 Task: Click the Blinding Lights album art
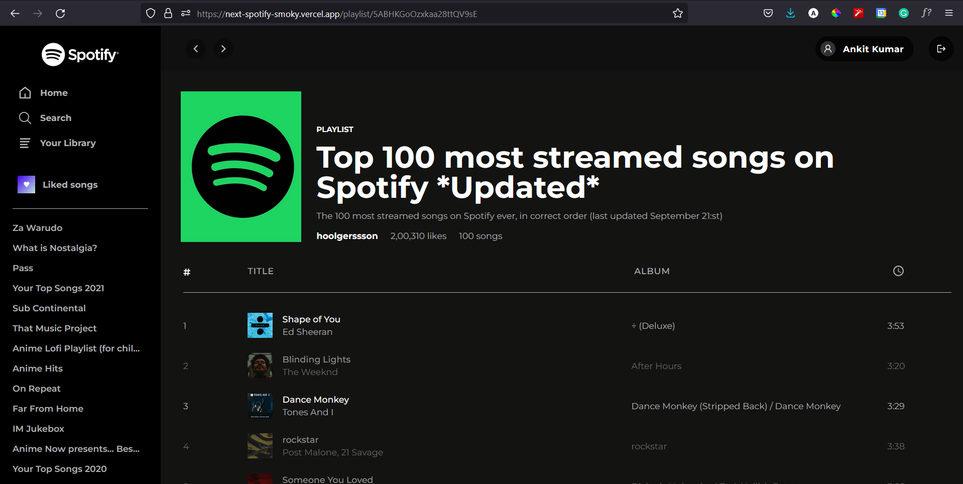(x=260, y=366)
